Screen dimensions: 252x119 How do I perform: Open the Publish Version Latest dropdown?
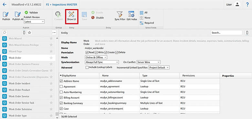tap(34, 22)
